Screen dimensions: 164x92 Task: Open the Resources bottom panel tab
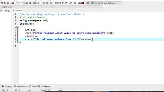tap(7, 86)
